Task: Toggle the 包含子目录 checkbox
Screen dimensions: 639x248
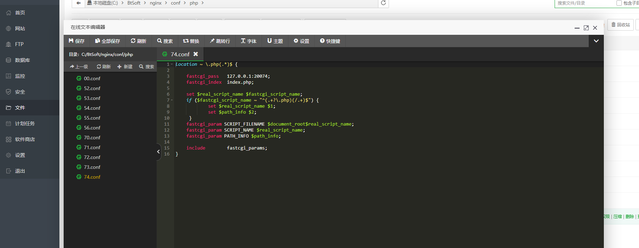Action: pos(619,3)
